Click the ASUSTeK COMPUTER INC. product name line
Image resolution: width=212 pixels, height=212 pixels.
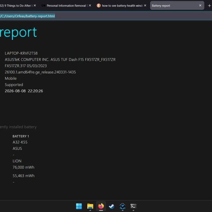60,59
